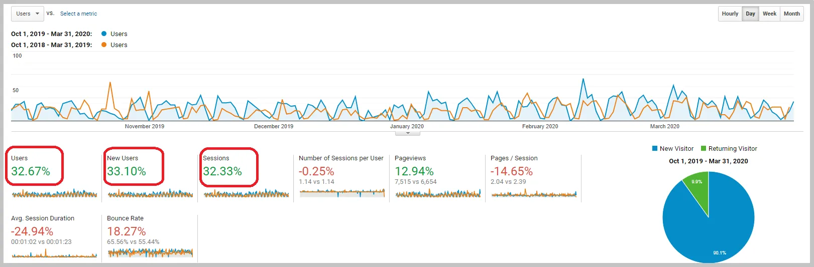Open the Pageviews sparkline chart
Viewport: 814px width, 267px height.
click(x=438, y=193)
